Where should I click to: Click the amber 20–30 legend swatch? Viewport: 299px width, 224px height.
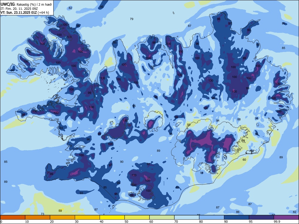[x=62, y=217]
